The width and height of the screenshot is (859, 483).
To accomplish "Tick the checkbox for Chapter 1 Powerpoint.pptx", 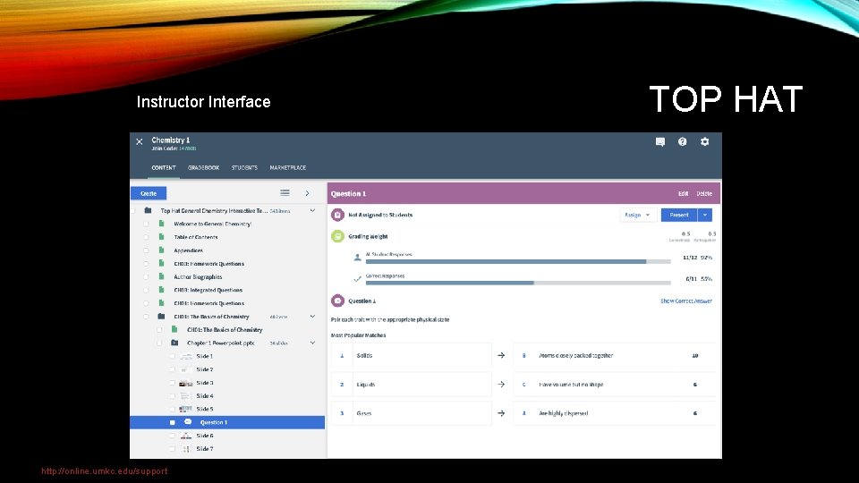I will (x=159, y=343).
